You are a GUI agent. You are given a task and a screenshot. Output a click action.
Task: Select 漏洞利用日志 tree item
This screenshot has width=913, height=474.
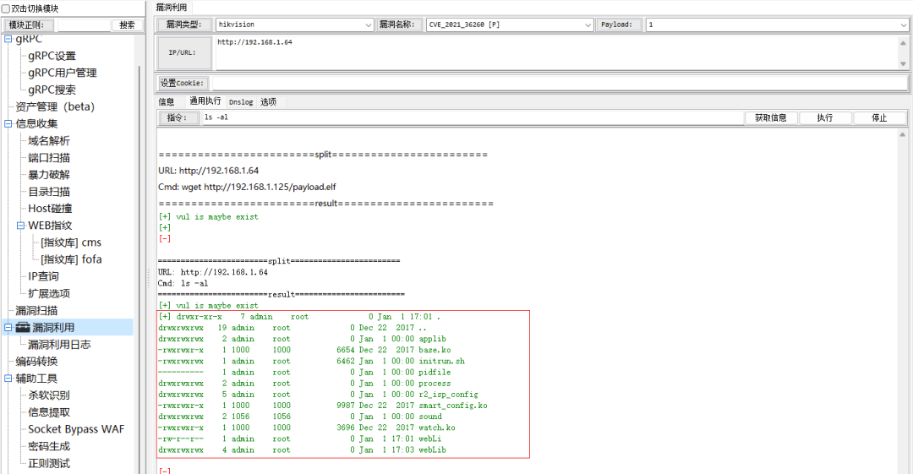point(59,344)
